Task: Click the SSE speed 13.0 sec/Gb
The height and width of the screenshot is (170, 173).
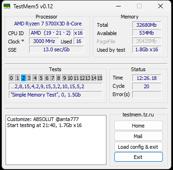Action: [x=56, y=49]
